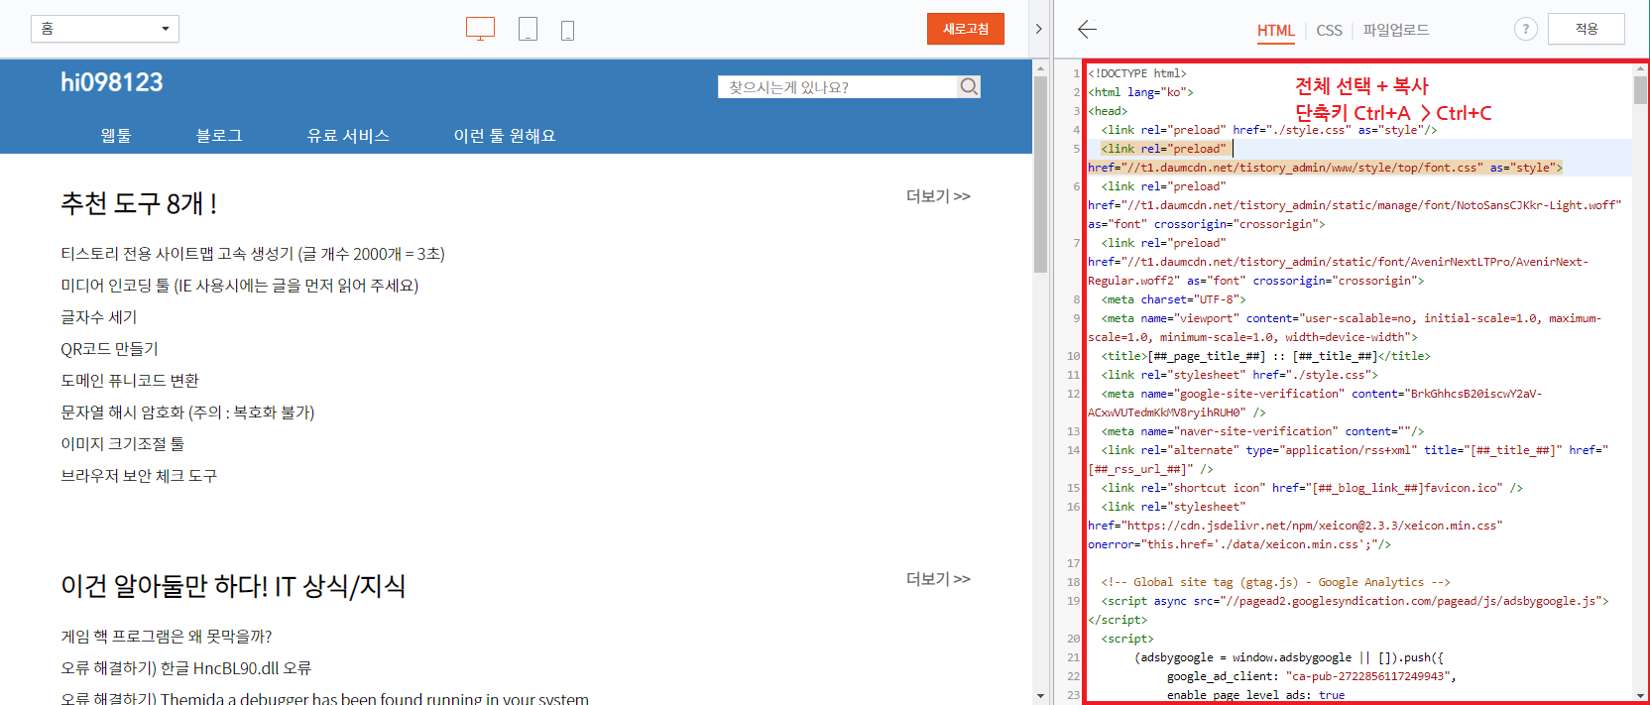This screenshot has height=705, width=1650.
Task: Click preview scrollbar up arrow
Action: (x=1040, y=68)
